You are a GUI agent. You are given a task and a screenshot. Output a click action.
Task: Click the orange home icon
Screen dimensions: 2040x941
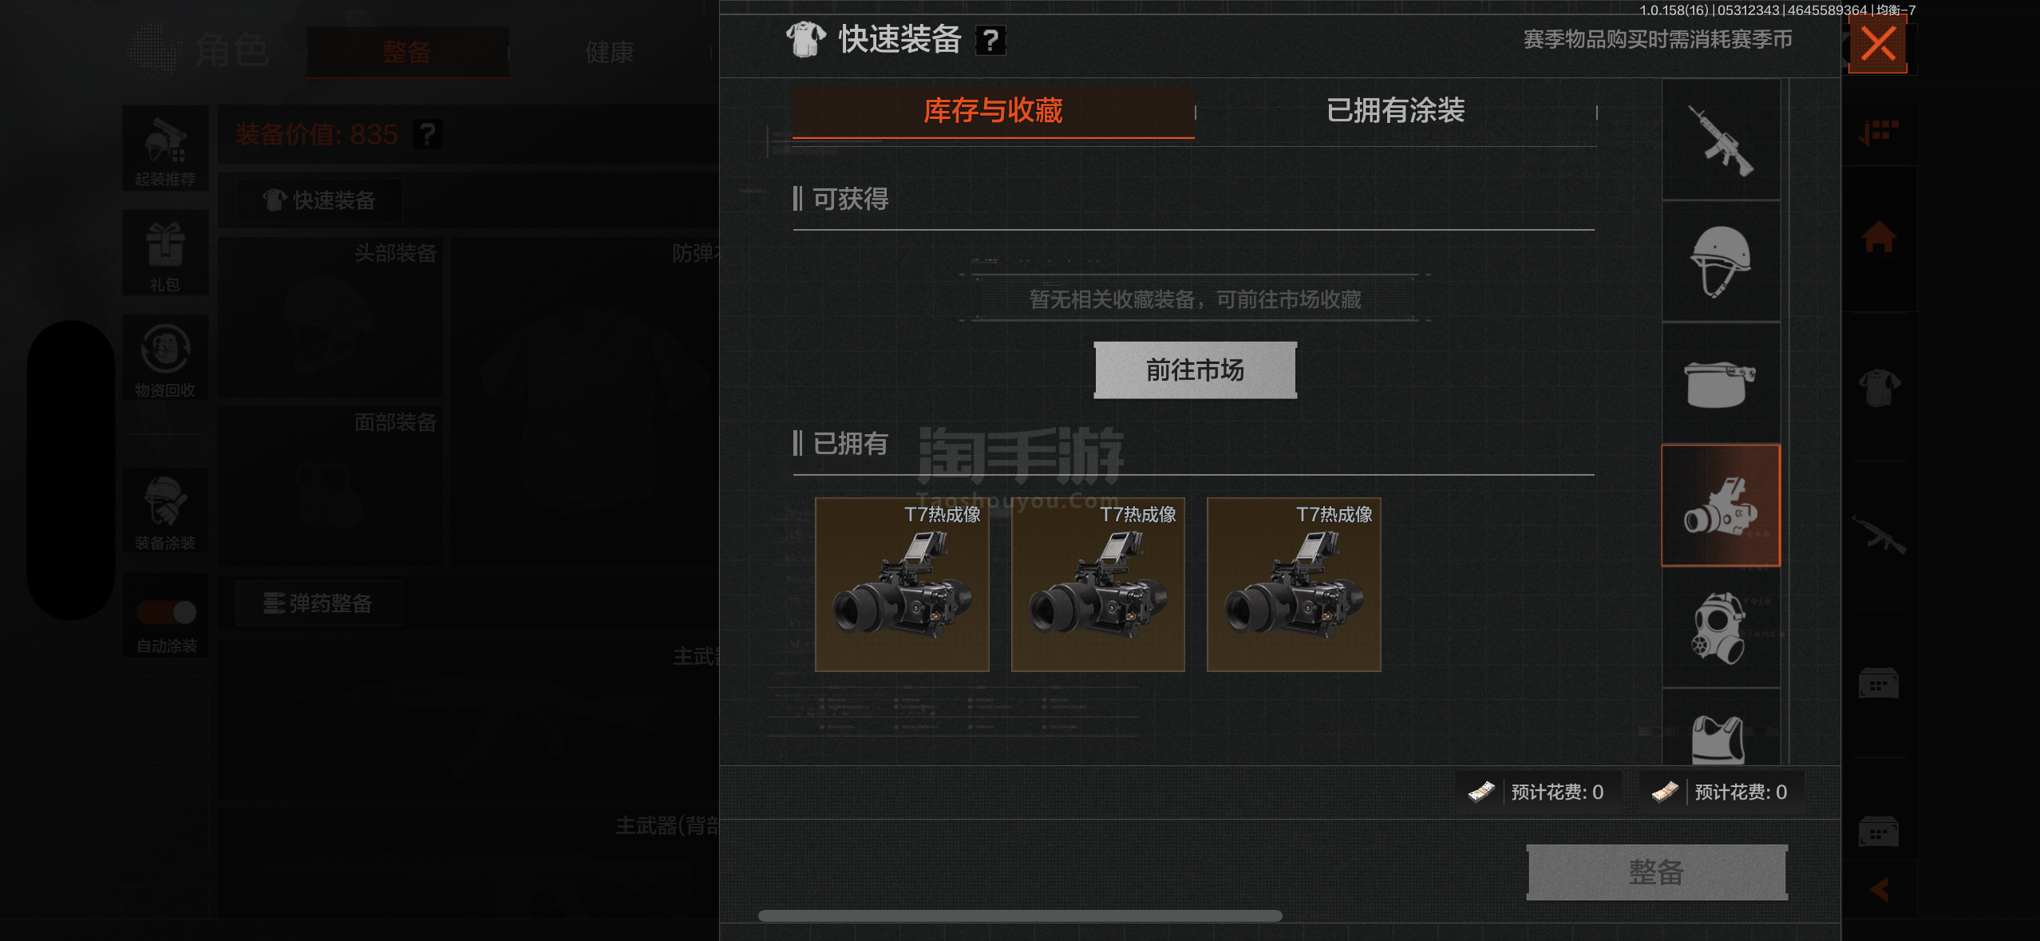(1879, 237)
